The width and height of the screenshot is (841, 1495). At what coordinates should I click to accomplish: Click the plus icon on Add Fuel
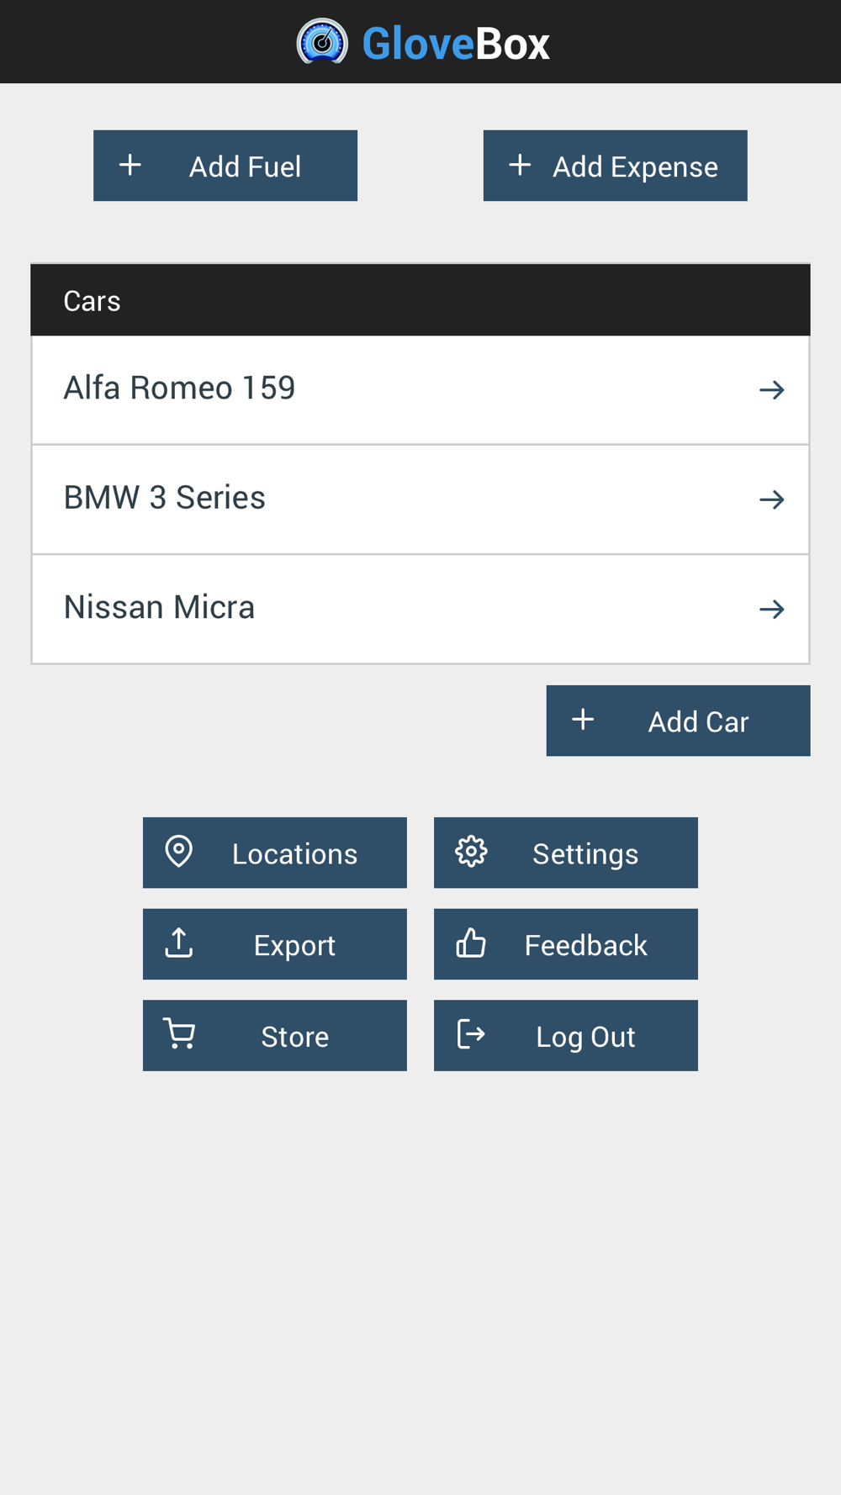point(130,165)
